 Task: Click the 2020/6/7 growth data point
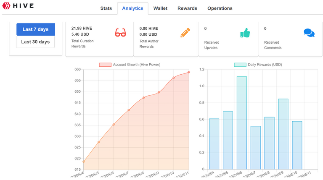pos(129,110)
